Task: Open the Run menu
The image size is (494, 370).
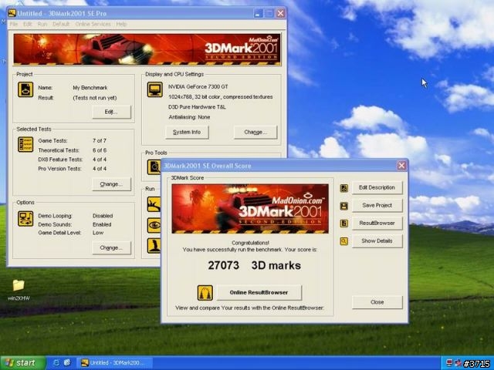Action: (x=42, y=24)
